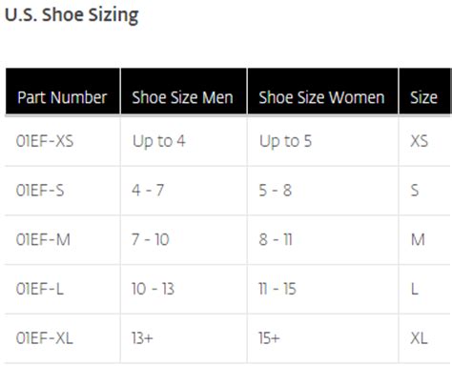
Task: Click the men's 7 - 10 cell
Action: pos(184,240)
